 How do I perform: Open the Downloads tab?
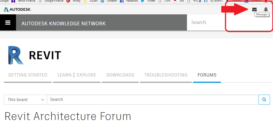(120, 75)
